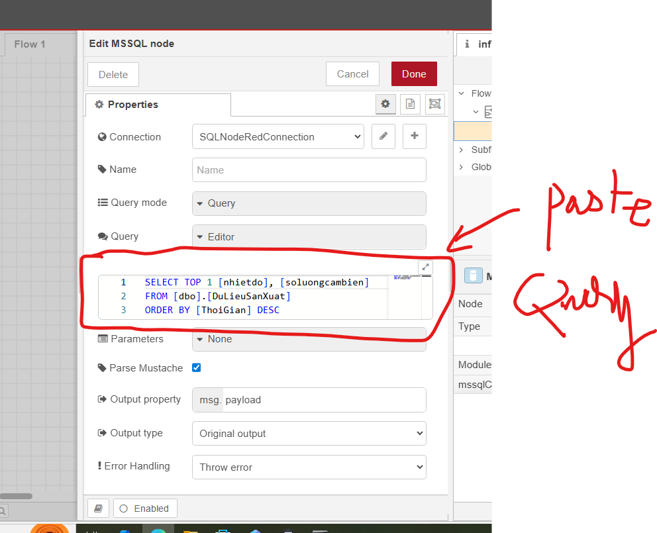Viewport: 657px width, 533px height.
Task: Add new connection with plus icon
Action: [x=415, y=136]
